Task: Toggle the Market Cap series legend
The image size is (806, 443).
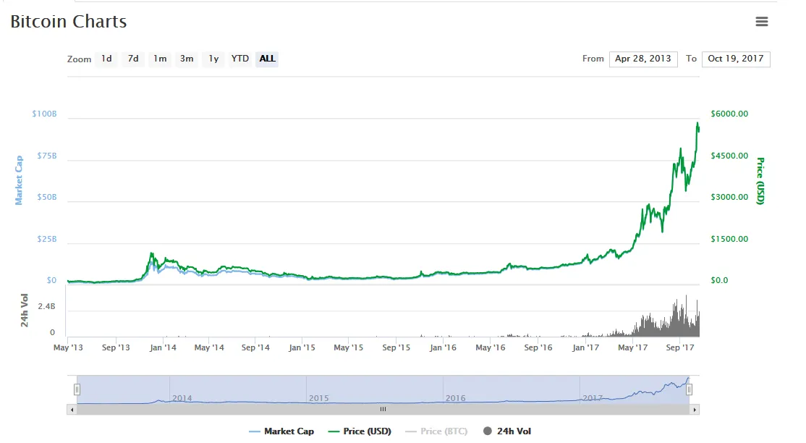Action: point(281,431)
